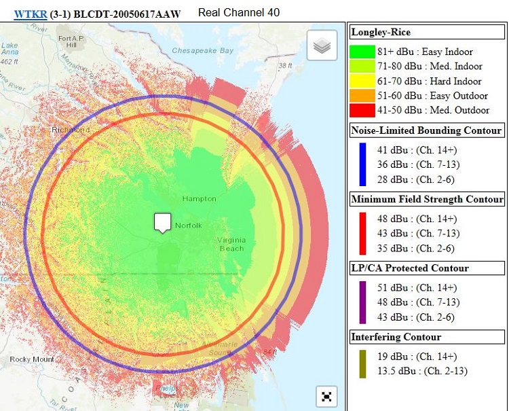Select the yellow 61-70 dBu swatch
Viewport: 509px width, 411px height.
point(362,81)
